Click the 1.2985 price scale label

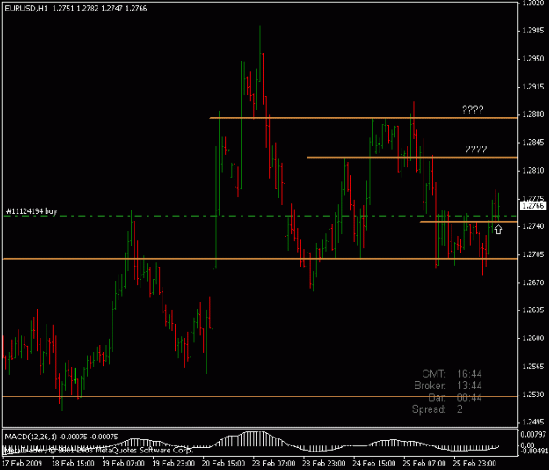[533, 31]
